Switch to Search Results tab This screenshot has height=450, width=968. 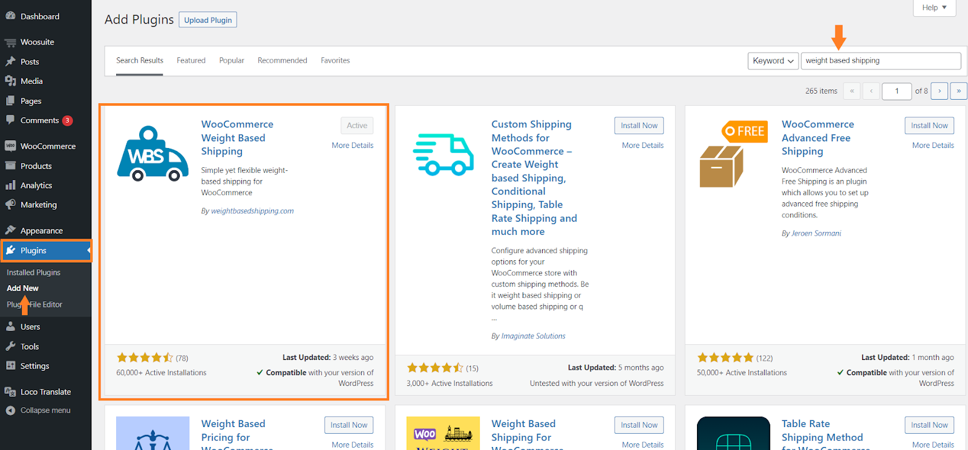pyautogui.click(x=140, y=60)
